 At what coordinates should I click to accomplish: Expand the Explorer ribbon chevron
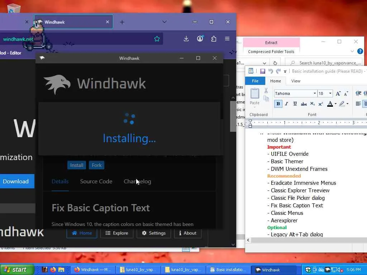click(352, 51)
